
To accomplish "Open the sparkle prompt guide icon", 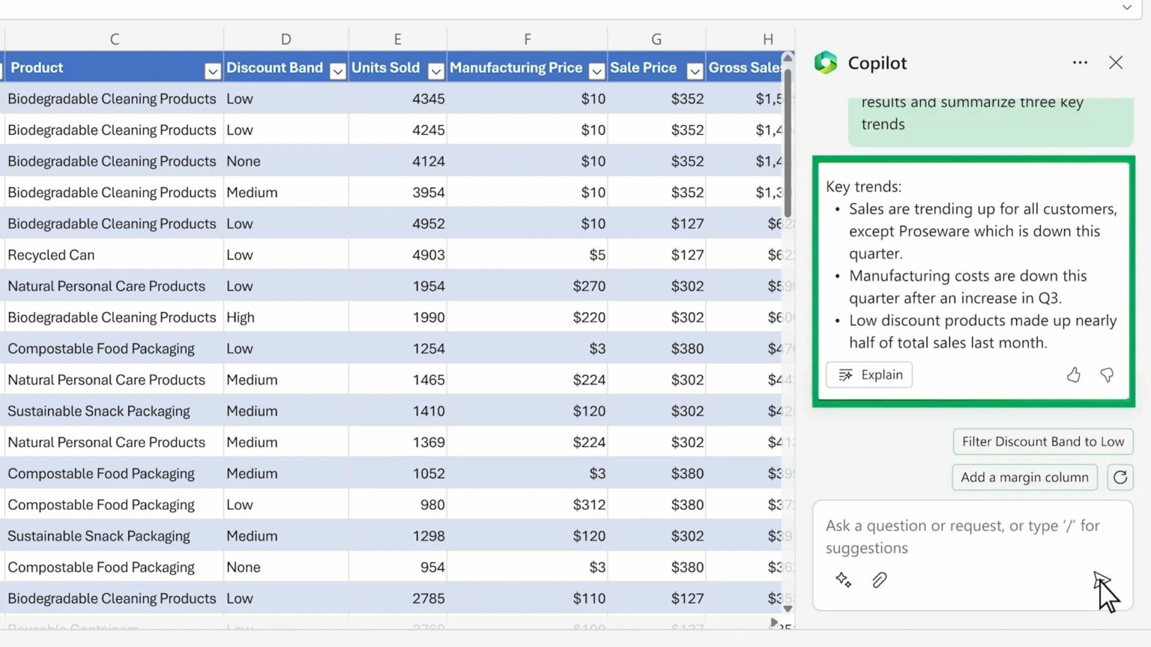I will pyautogui.click(x=843, y=580).
